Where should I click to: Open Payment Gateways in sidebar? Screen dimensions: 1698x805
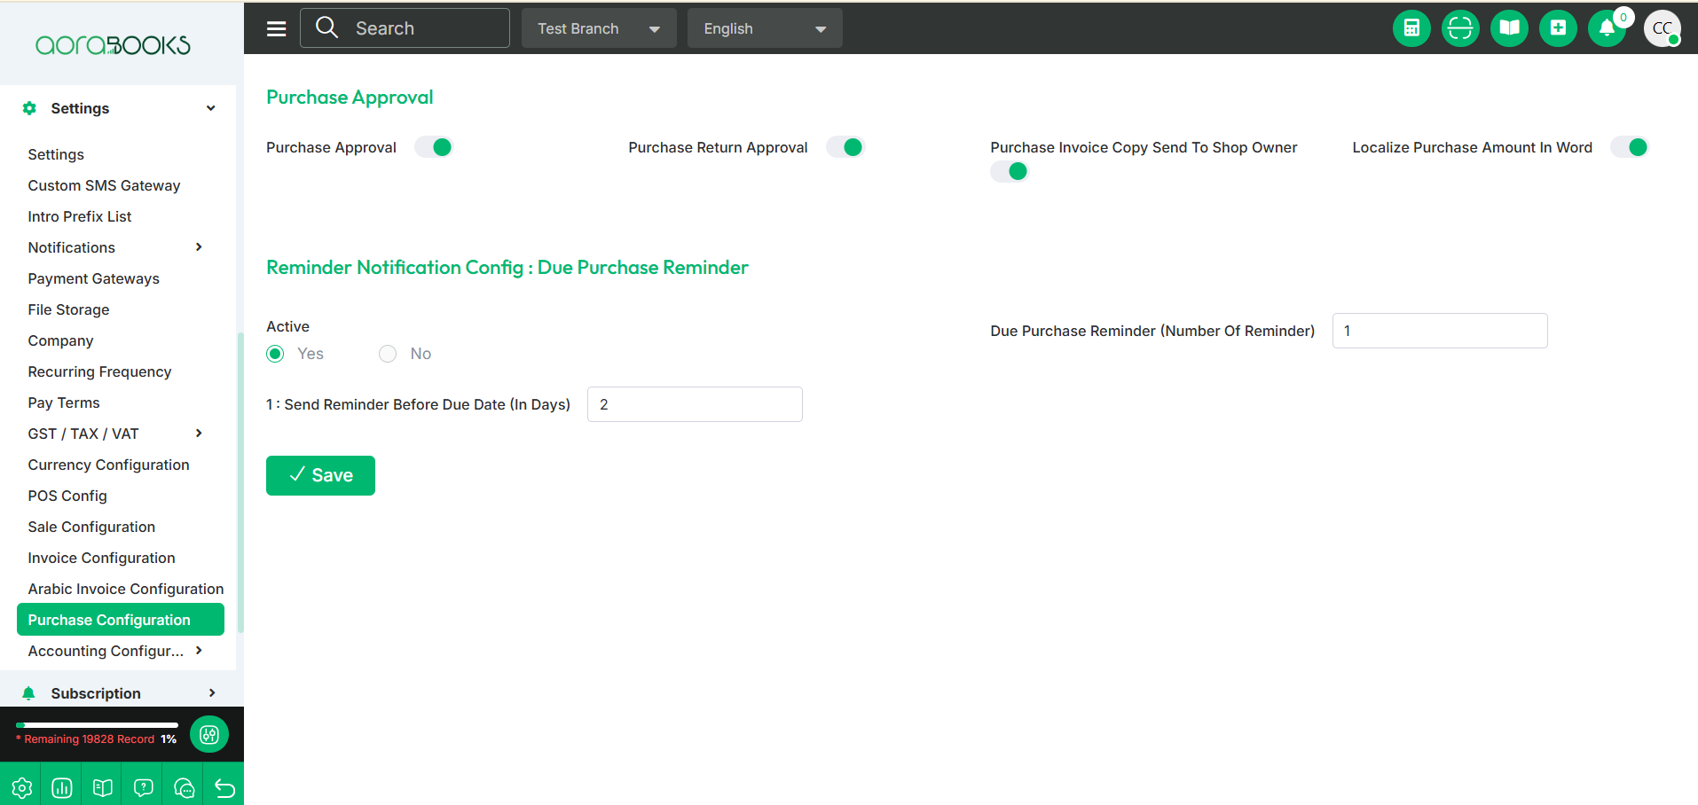(93, 278)
